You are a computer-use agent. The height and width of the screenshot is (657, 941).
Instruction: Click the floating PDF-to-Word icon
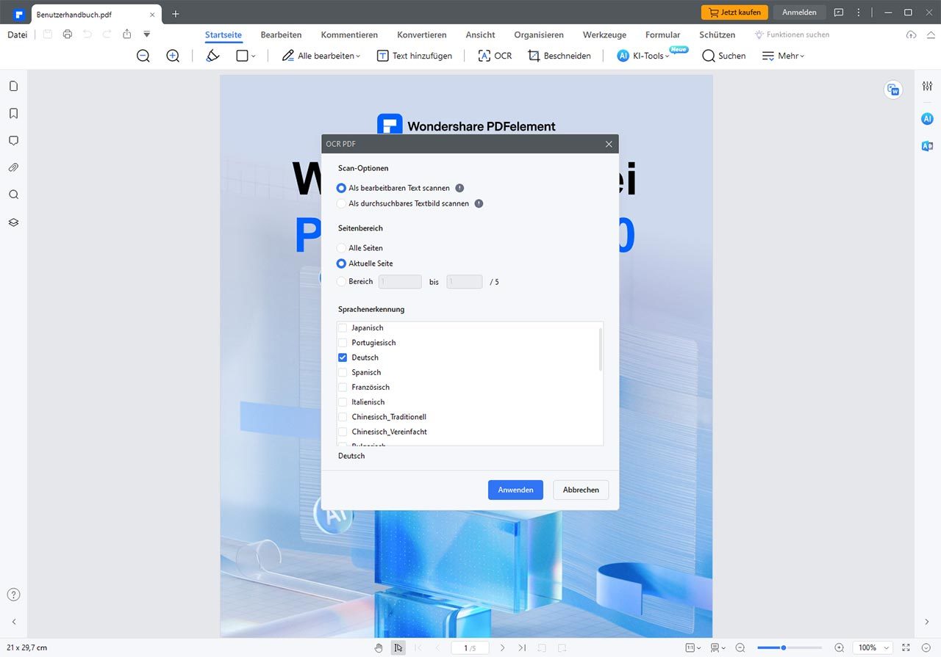[893, 90]
